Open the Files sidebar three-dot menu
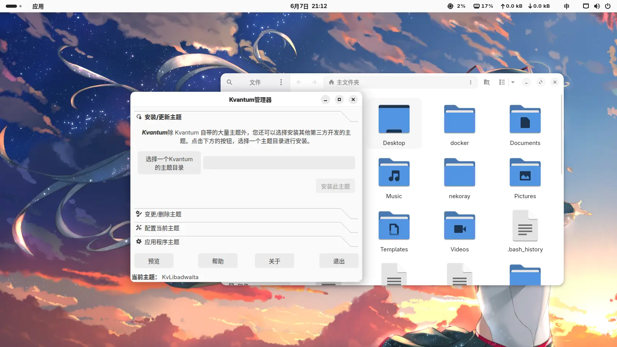 point(281,82)
